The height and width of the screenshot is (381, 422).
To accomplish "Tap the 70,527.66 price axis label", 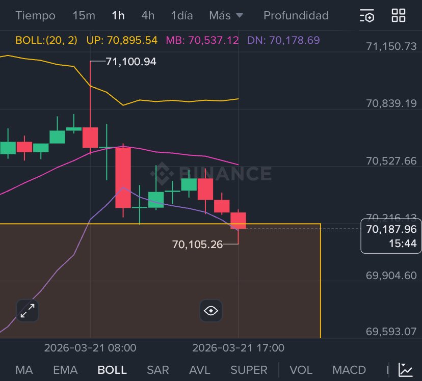I will [x=391, y=161].
